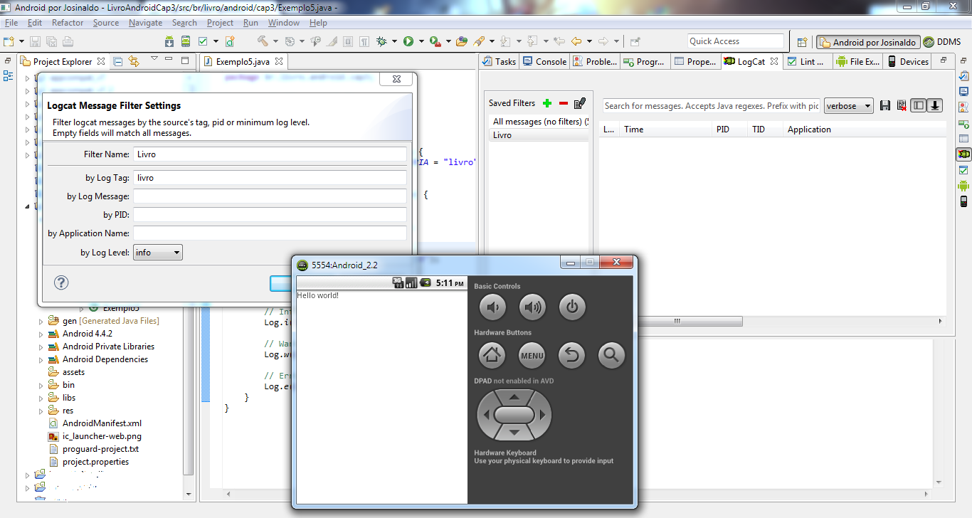Click the New Android XML file icon
This screenshot has width=972, height=518.
pos(230,41)
